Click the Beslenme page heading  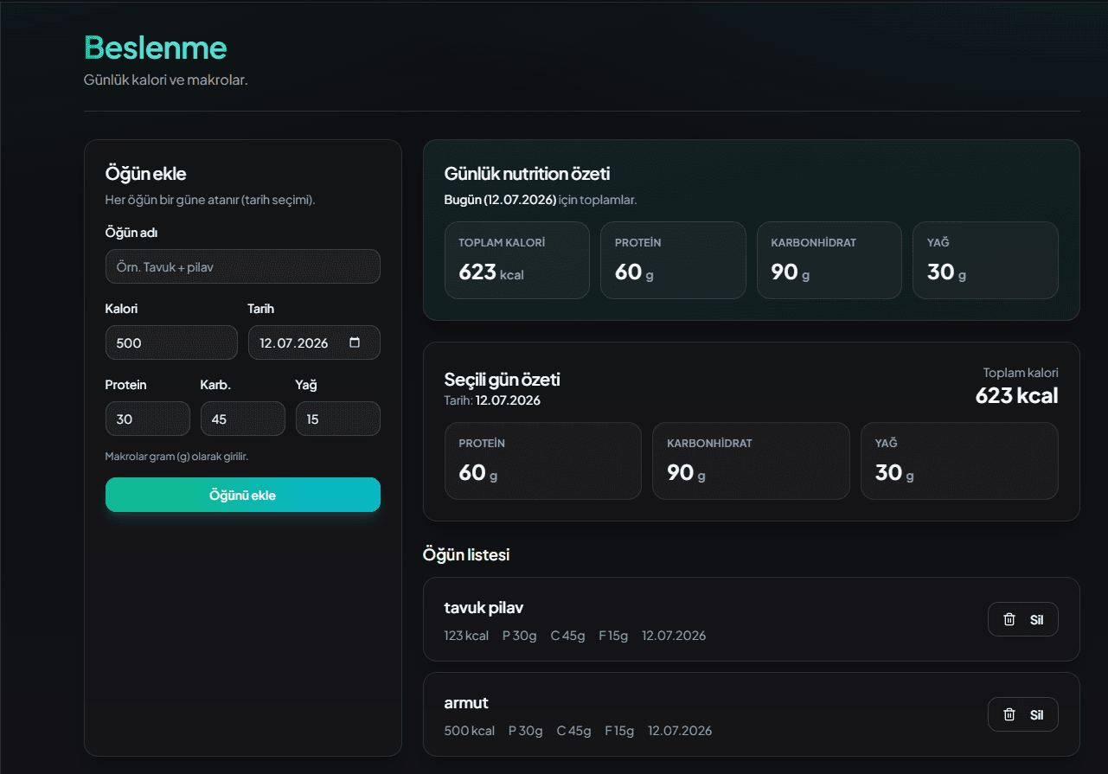(x=156, y=47)
